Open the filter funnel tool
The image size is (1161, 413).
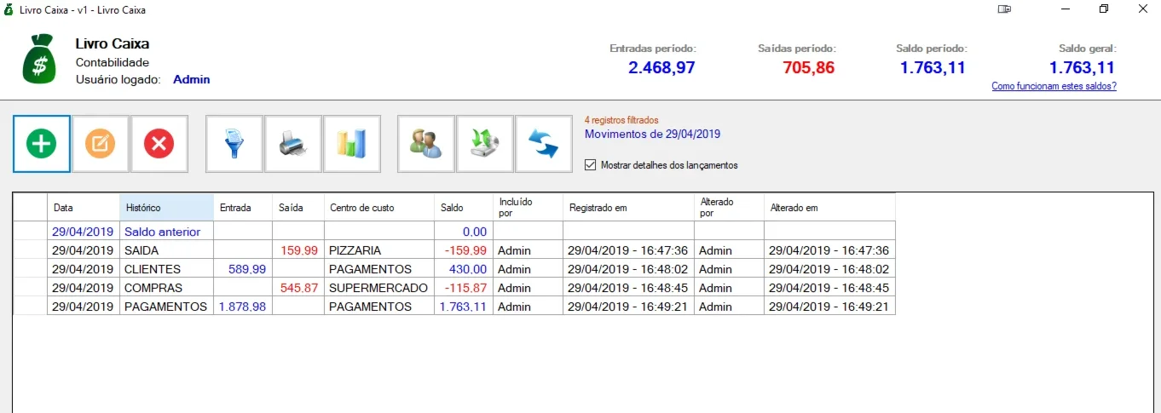[234, 144]
